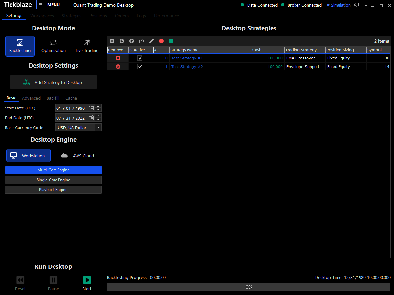The image size is (394, 295).
Task: Open the Base Currency Code dropdown
Action: coord(98,128)
